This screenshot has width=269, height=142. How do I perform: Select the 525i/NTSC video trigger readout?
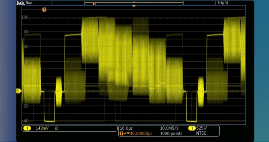pos(204,131)
